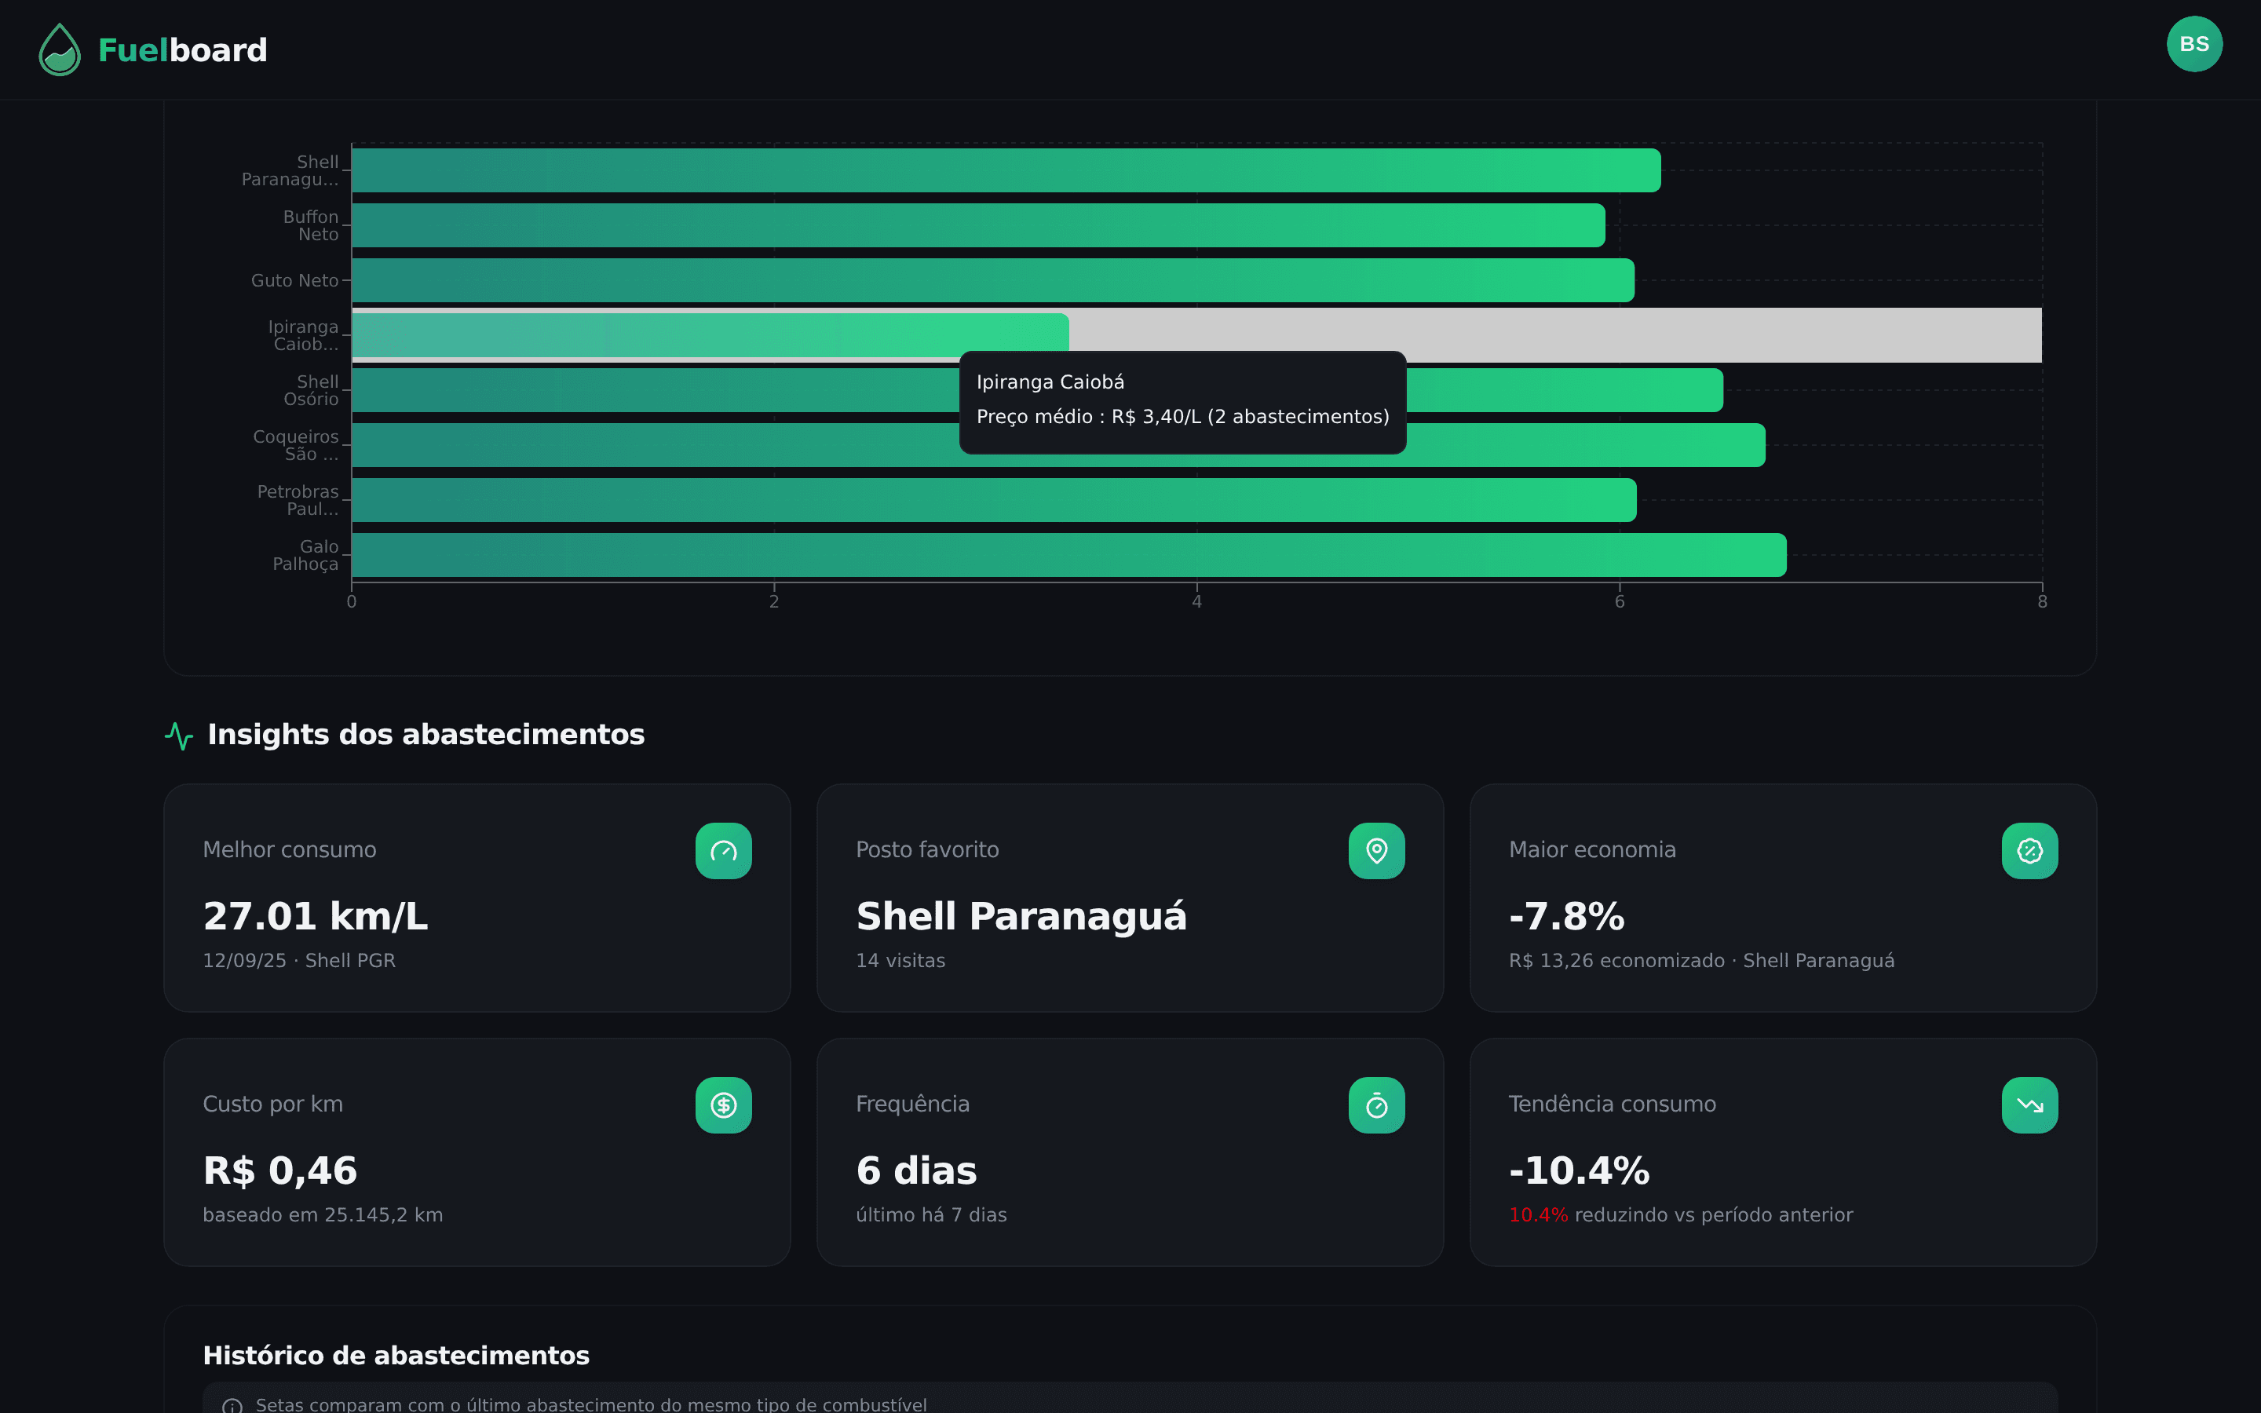
Task: Click the info icon near Setas comparam
Action: tap(234, 1404)
